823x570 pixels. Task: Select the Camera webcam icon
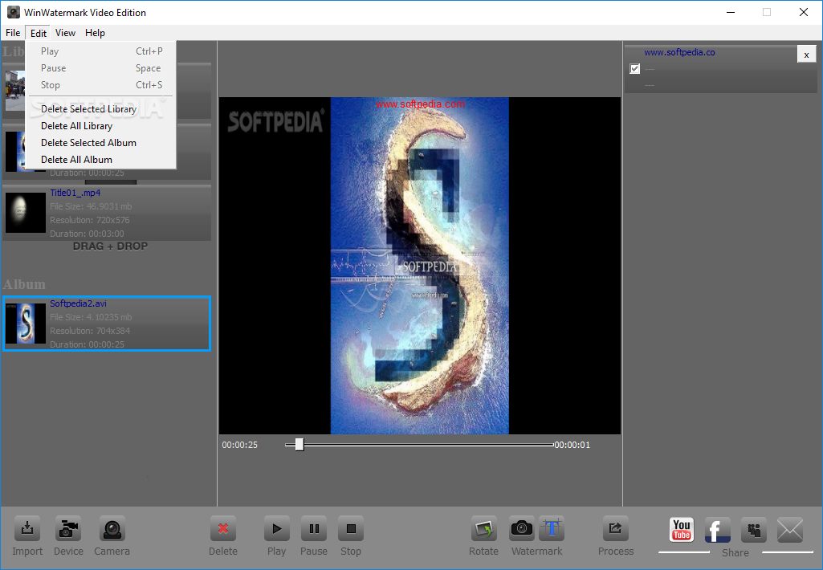[112, 529]
